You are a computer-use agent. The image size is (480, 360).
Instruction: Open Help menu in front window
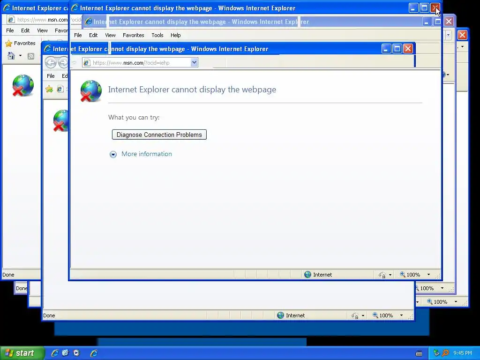click(x=175, y=35)
